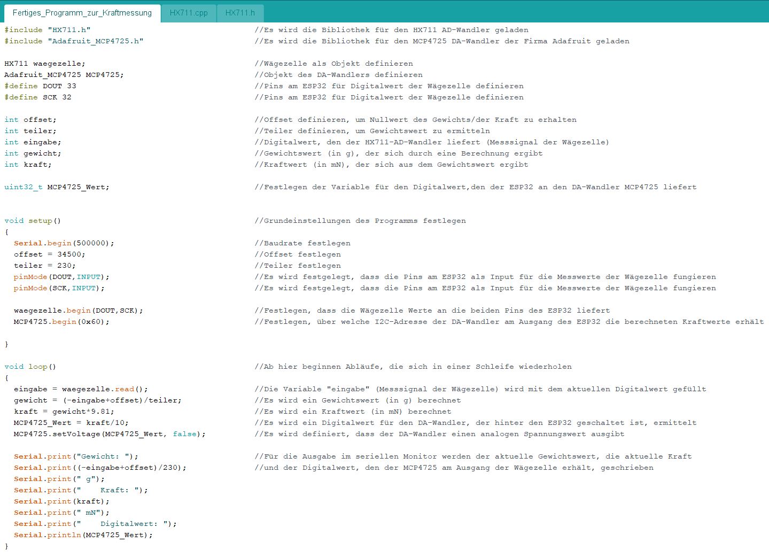Click the "#define DOUT 33" line
The height and width of the screenshot is (558, 769).
click(40, 86)
